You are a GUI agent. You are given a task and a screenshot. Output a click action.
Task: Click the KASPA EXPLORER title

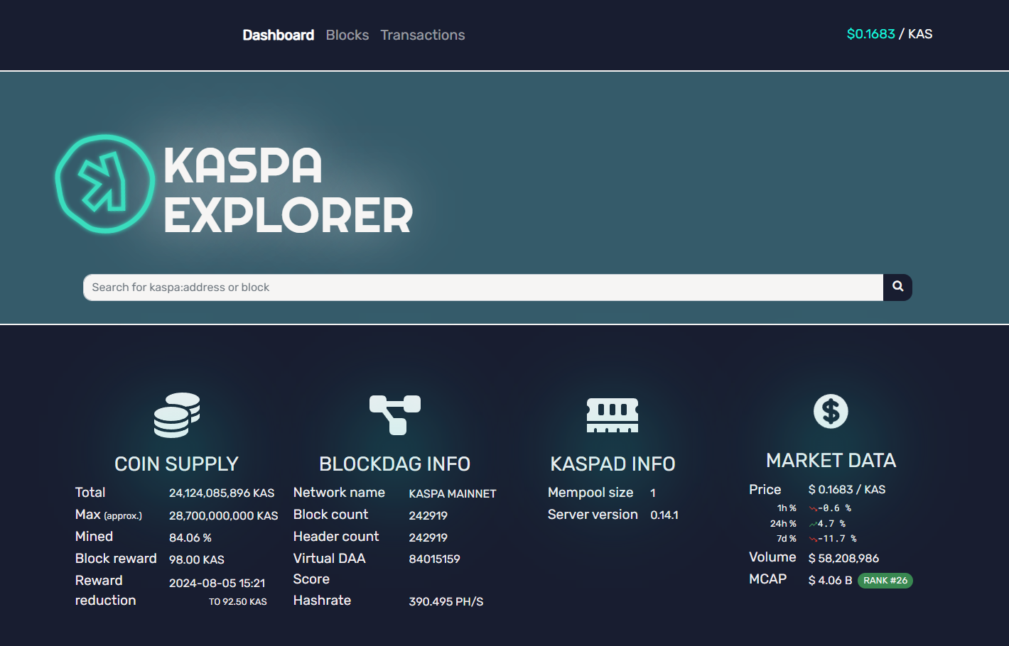click(288, 190)
